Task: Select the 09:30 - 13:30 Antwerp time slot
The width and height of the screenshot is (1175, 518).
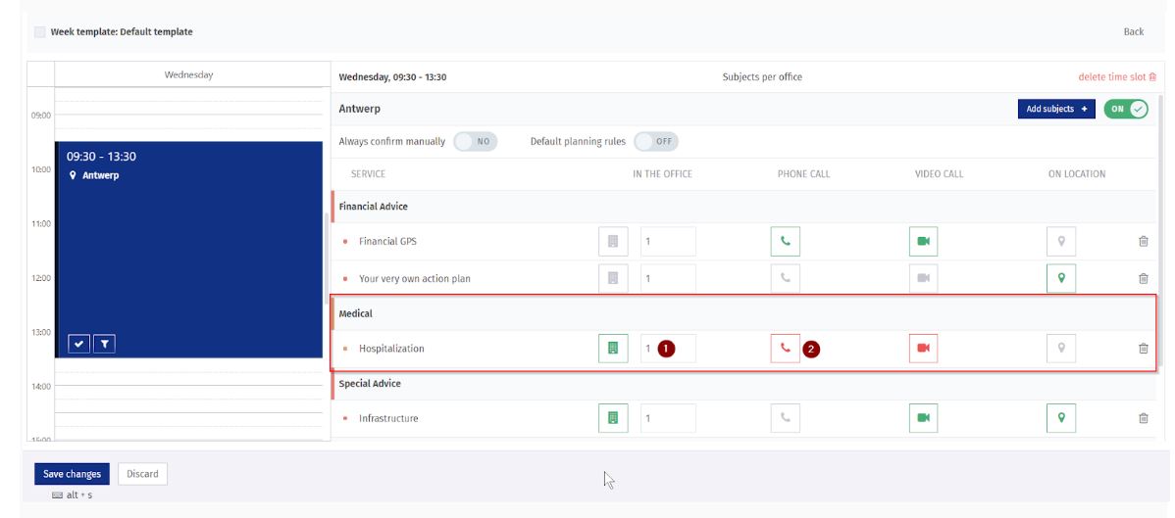Action: tap(189, 250)
